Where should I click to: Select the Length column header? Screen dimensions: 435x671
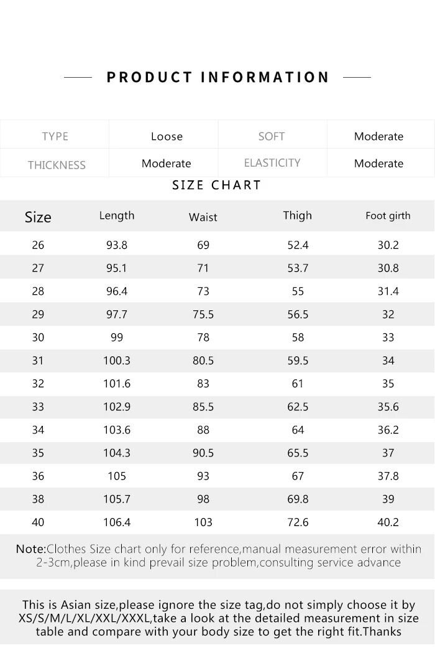pyautogui.click(x=117, y=215)
